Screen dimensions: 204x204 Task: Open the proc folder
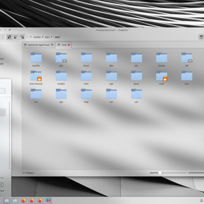137,78
